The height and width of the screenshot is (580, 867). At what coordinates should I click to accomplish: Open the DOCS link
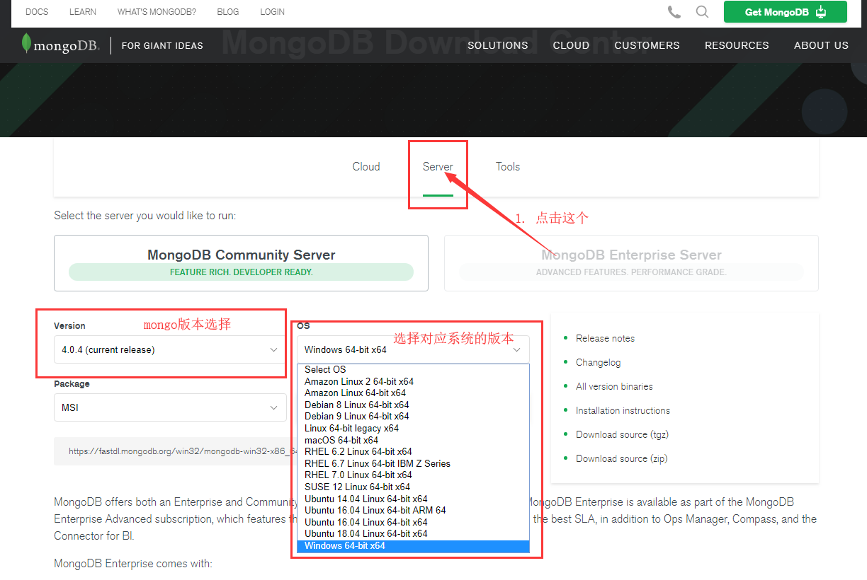coord(37,12)
